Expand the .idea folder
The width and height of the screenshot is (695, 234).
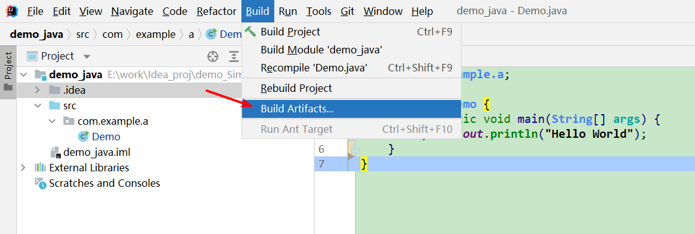[x=37, y=91]
